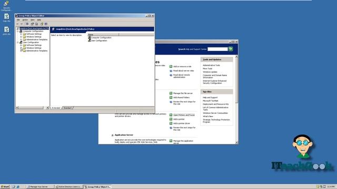Click the green arrow beside 'Add or remove a role'
Screen dimensions: 337x189
(171, 67)
